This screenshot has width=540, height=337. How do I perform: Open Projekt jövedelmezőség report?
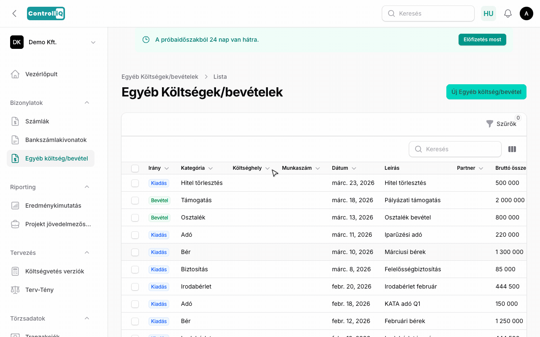tap(51, 224)
